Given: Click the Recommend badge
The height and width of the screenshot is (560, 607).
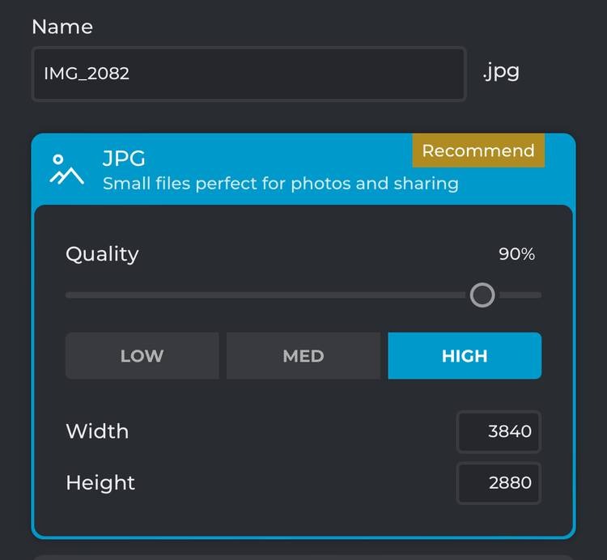Looking at the screenshot, I should (x=478, y=151).
